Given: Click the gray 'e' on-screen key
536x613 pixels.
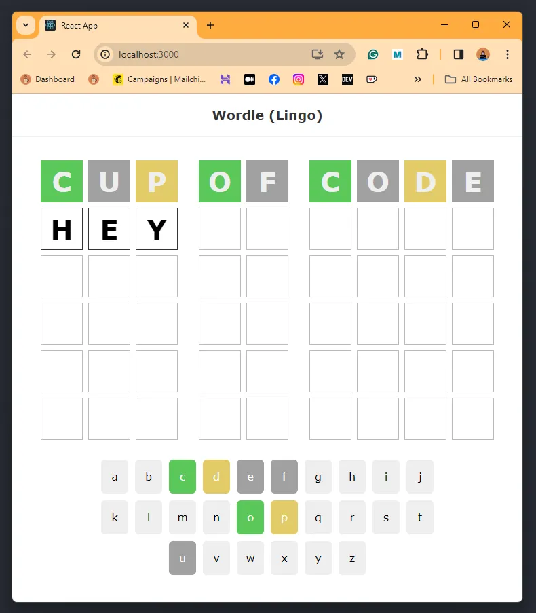Looking at the screenshot, I should click(x=250, y=477).
